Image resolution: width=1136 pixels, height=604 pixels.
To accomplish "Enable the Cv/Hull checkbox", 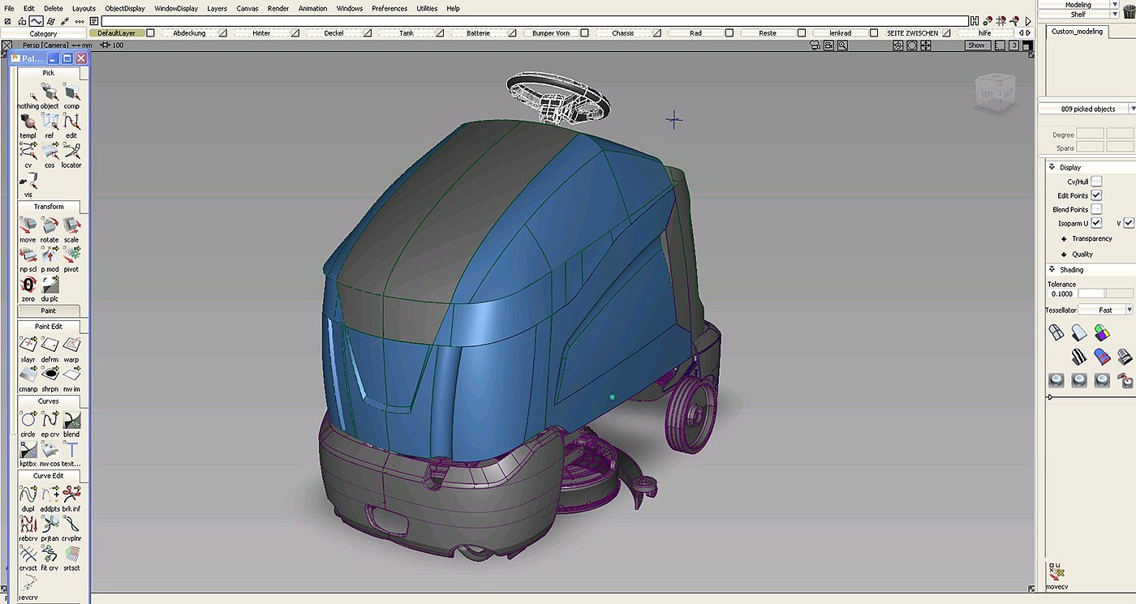I will point(1096,182).
